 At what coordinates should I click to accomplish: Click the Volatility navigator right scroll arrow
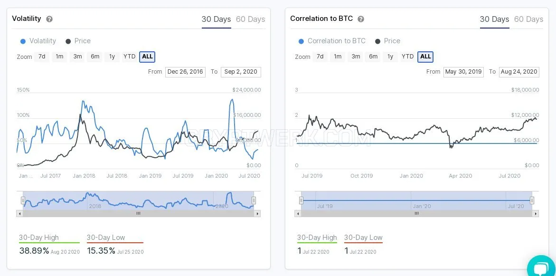coord(257,214)
